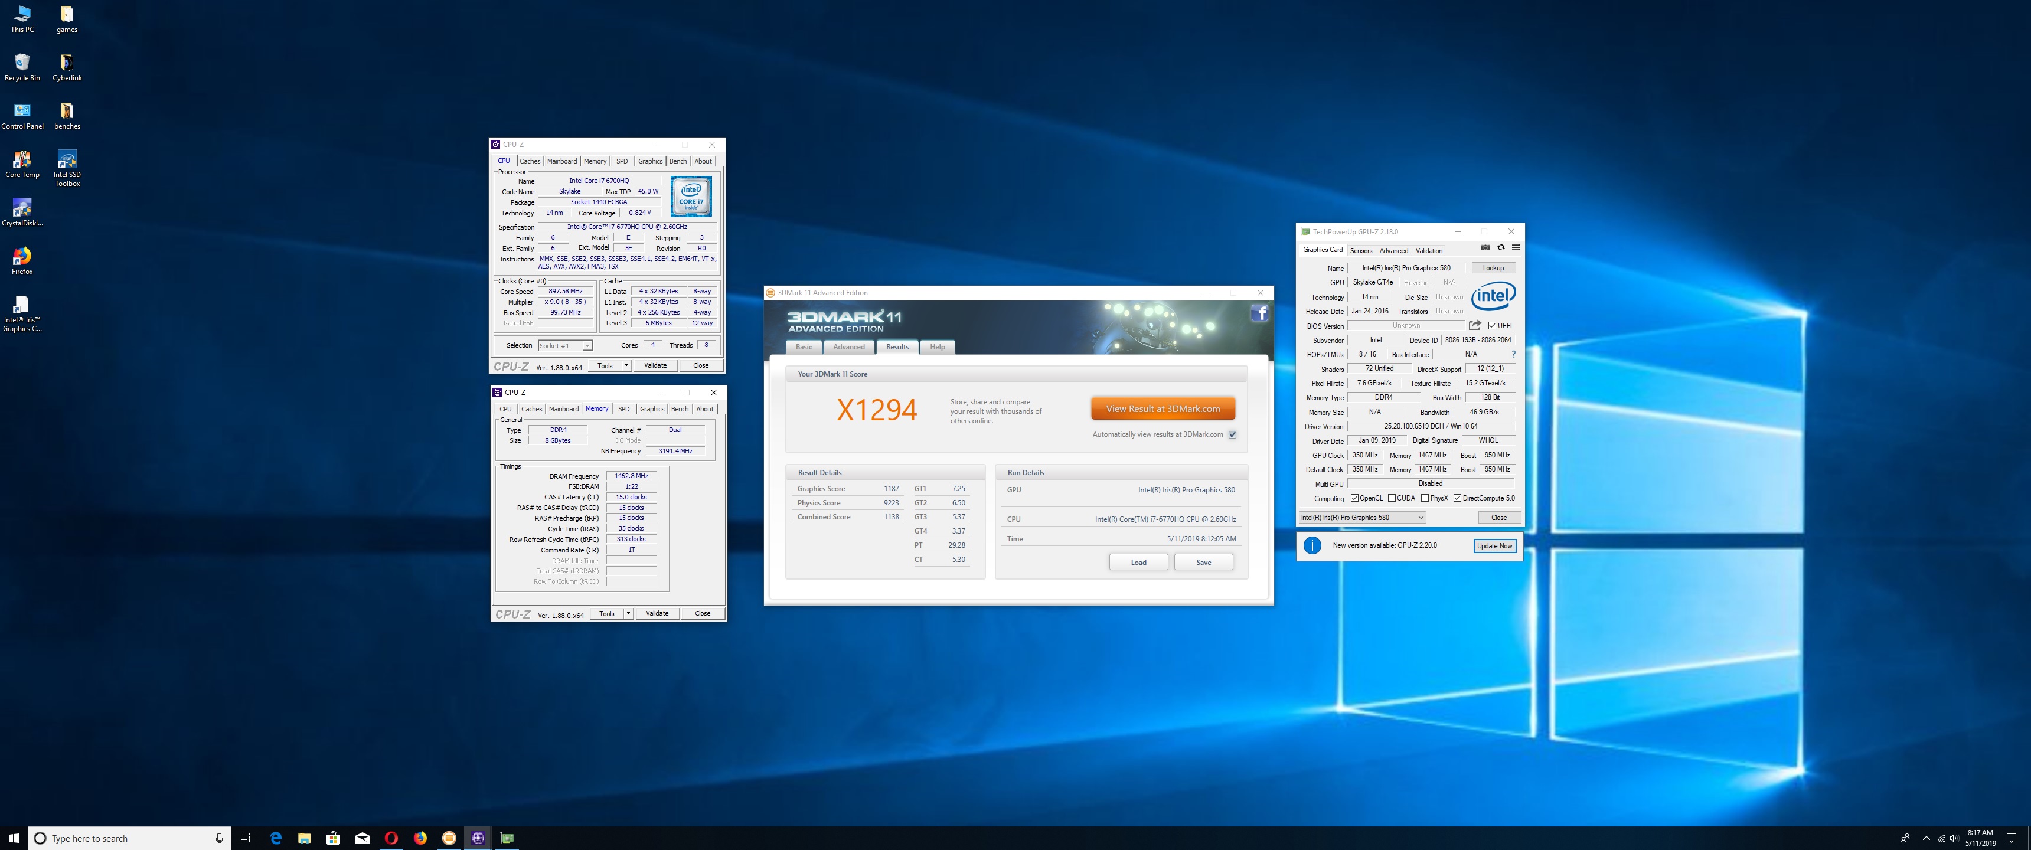Click the Save button in 3DMark 11

(1203, 562)
